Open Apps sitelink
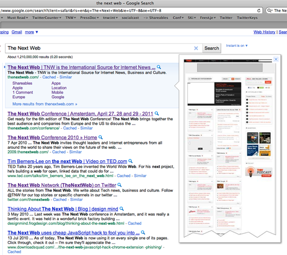Screen dimensions: 287x255 coord(56,83)
